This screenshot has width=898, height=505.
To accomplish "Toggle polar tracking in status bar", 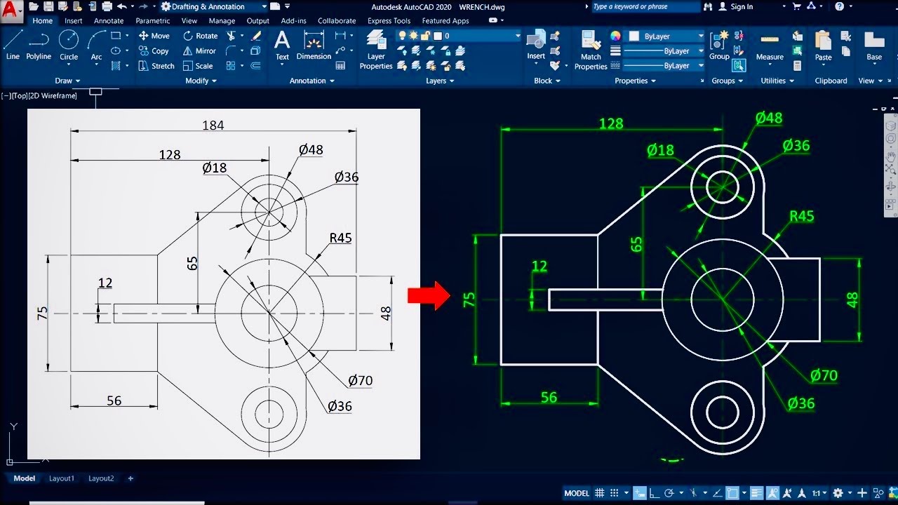I will coord(669,493).
